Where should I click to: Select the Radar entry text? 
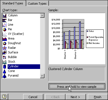[12, 48]
